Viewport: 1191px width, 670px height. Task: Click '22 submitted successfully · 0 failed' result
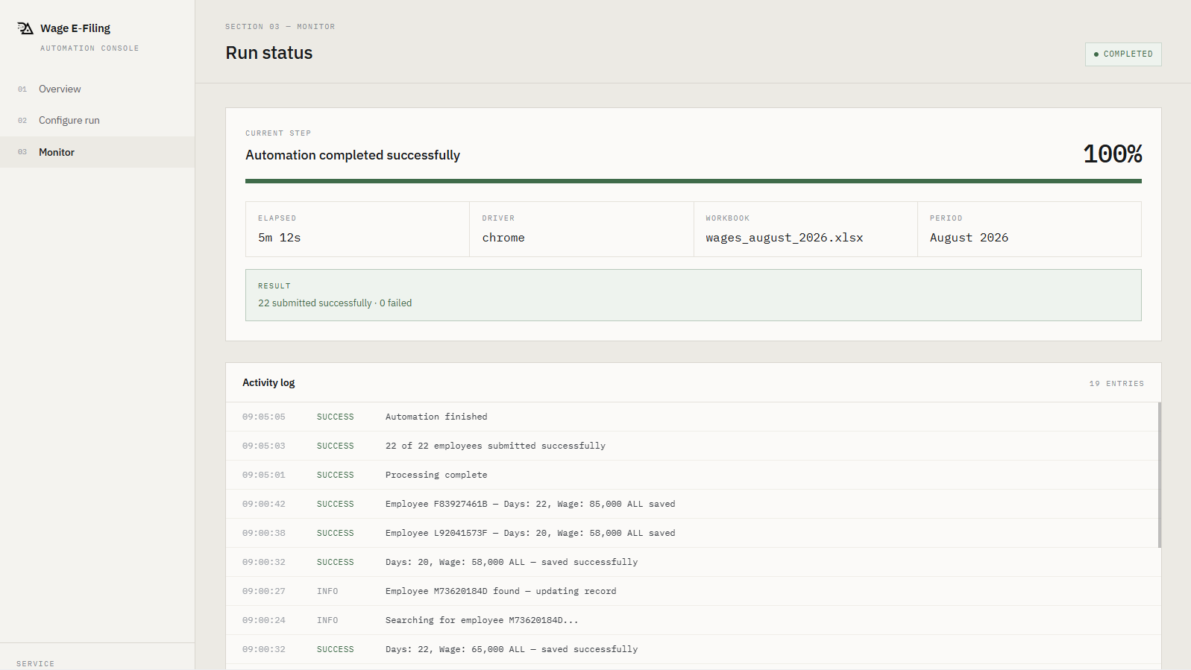point(335,303)
